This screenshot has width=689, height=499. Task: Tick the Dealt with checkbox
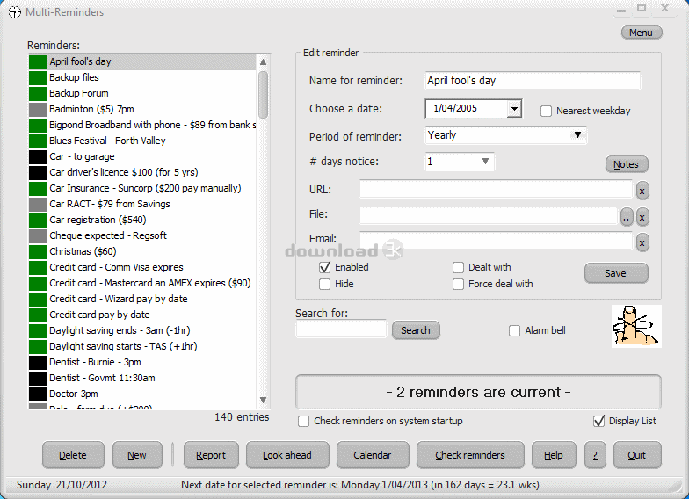pos(459,267)
